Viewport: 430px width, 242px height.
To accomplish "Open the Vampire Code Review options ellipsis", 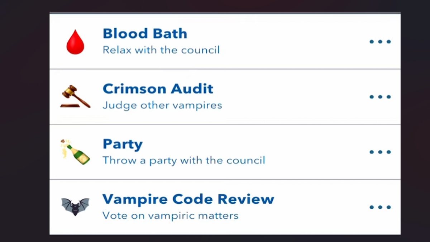I will pos(380,207).
